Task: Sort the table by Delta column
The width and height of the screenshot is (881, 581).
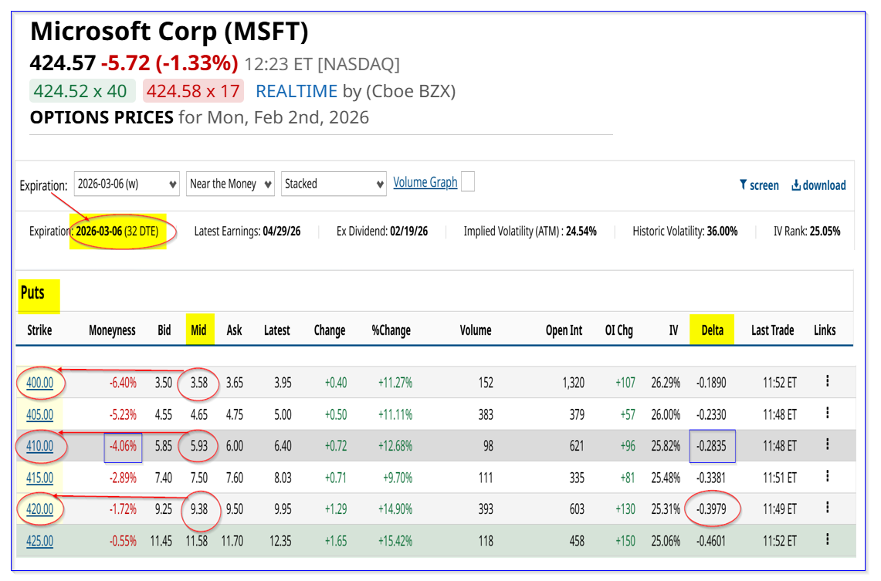Action: 712,330
